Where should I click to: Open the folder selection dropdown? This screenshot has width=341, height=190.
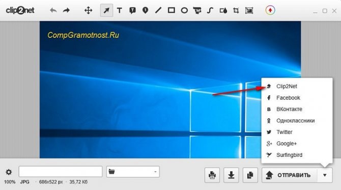point(133,172)
